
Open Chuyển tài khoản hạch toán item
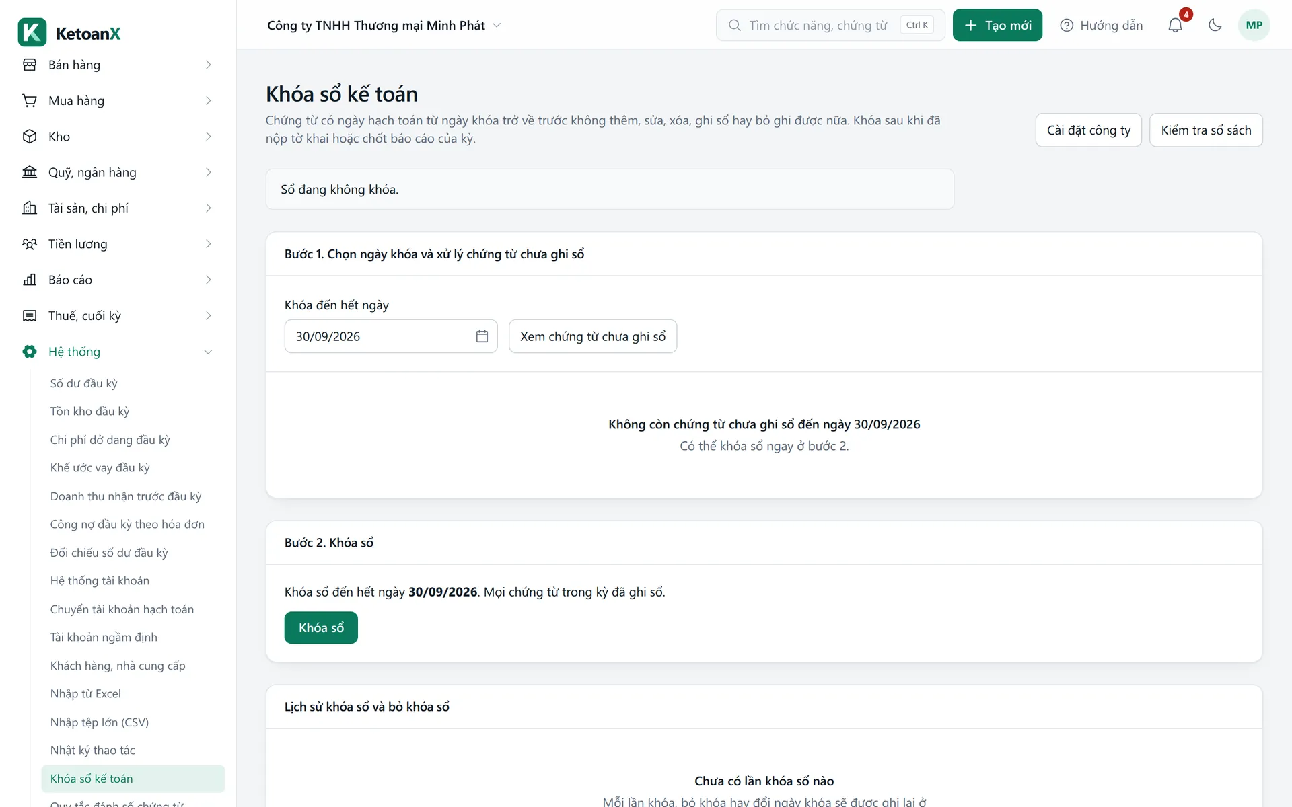(122, 609)
